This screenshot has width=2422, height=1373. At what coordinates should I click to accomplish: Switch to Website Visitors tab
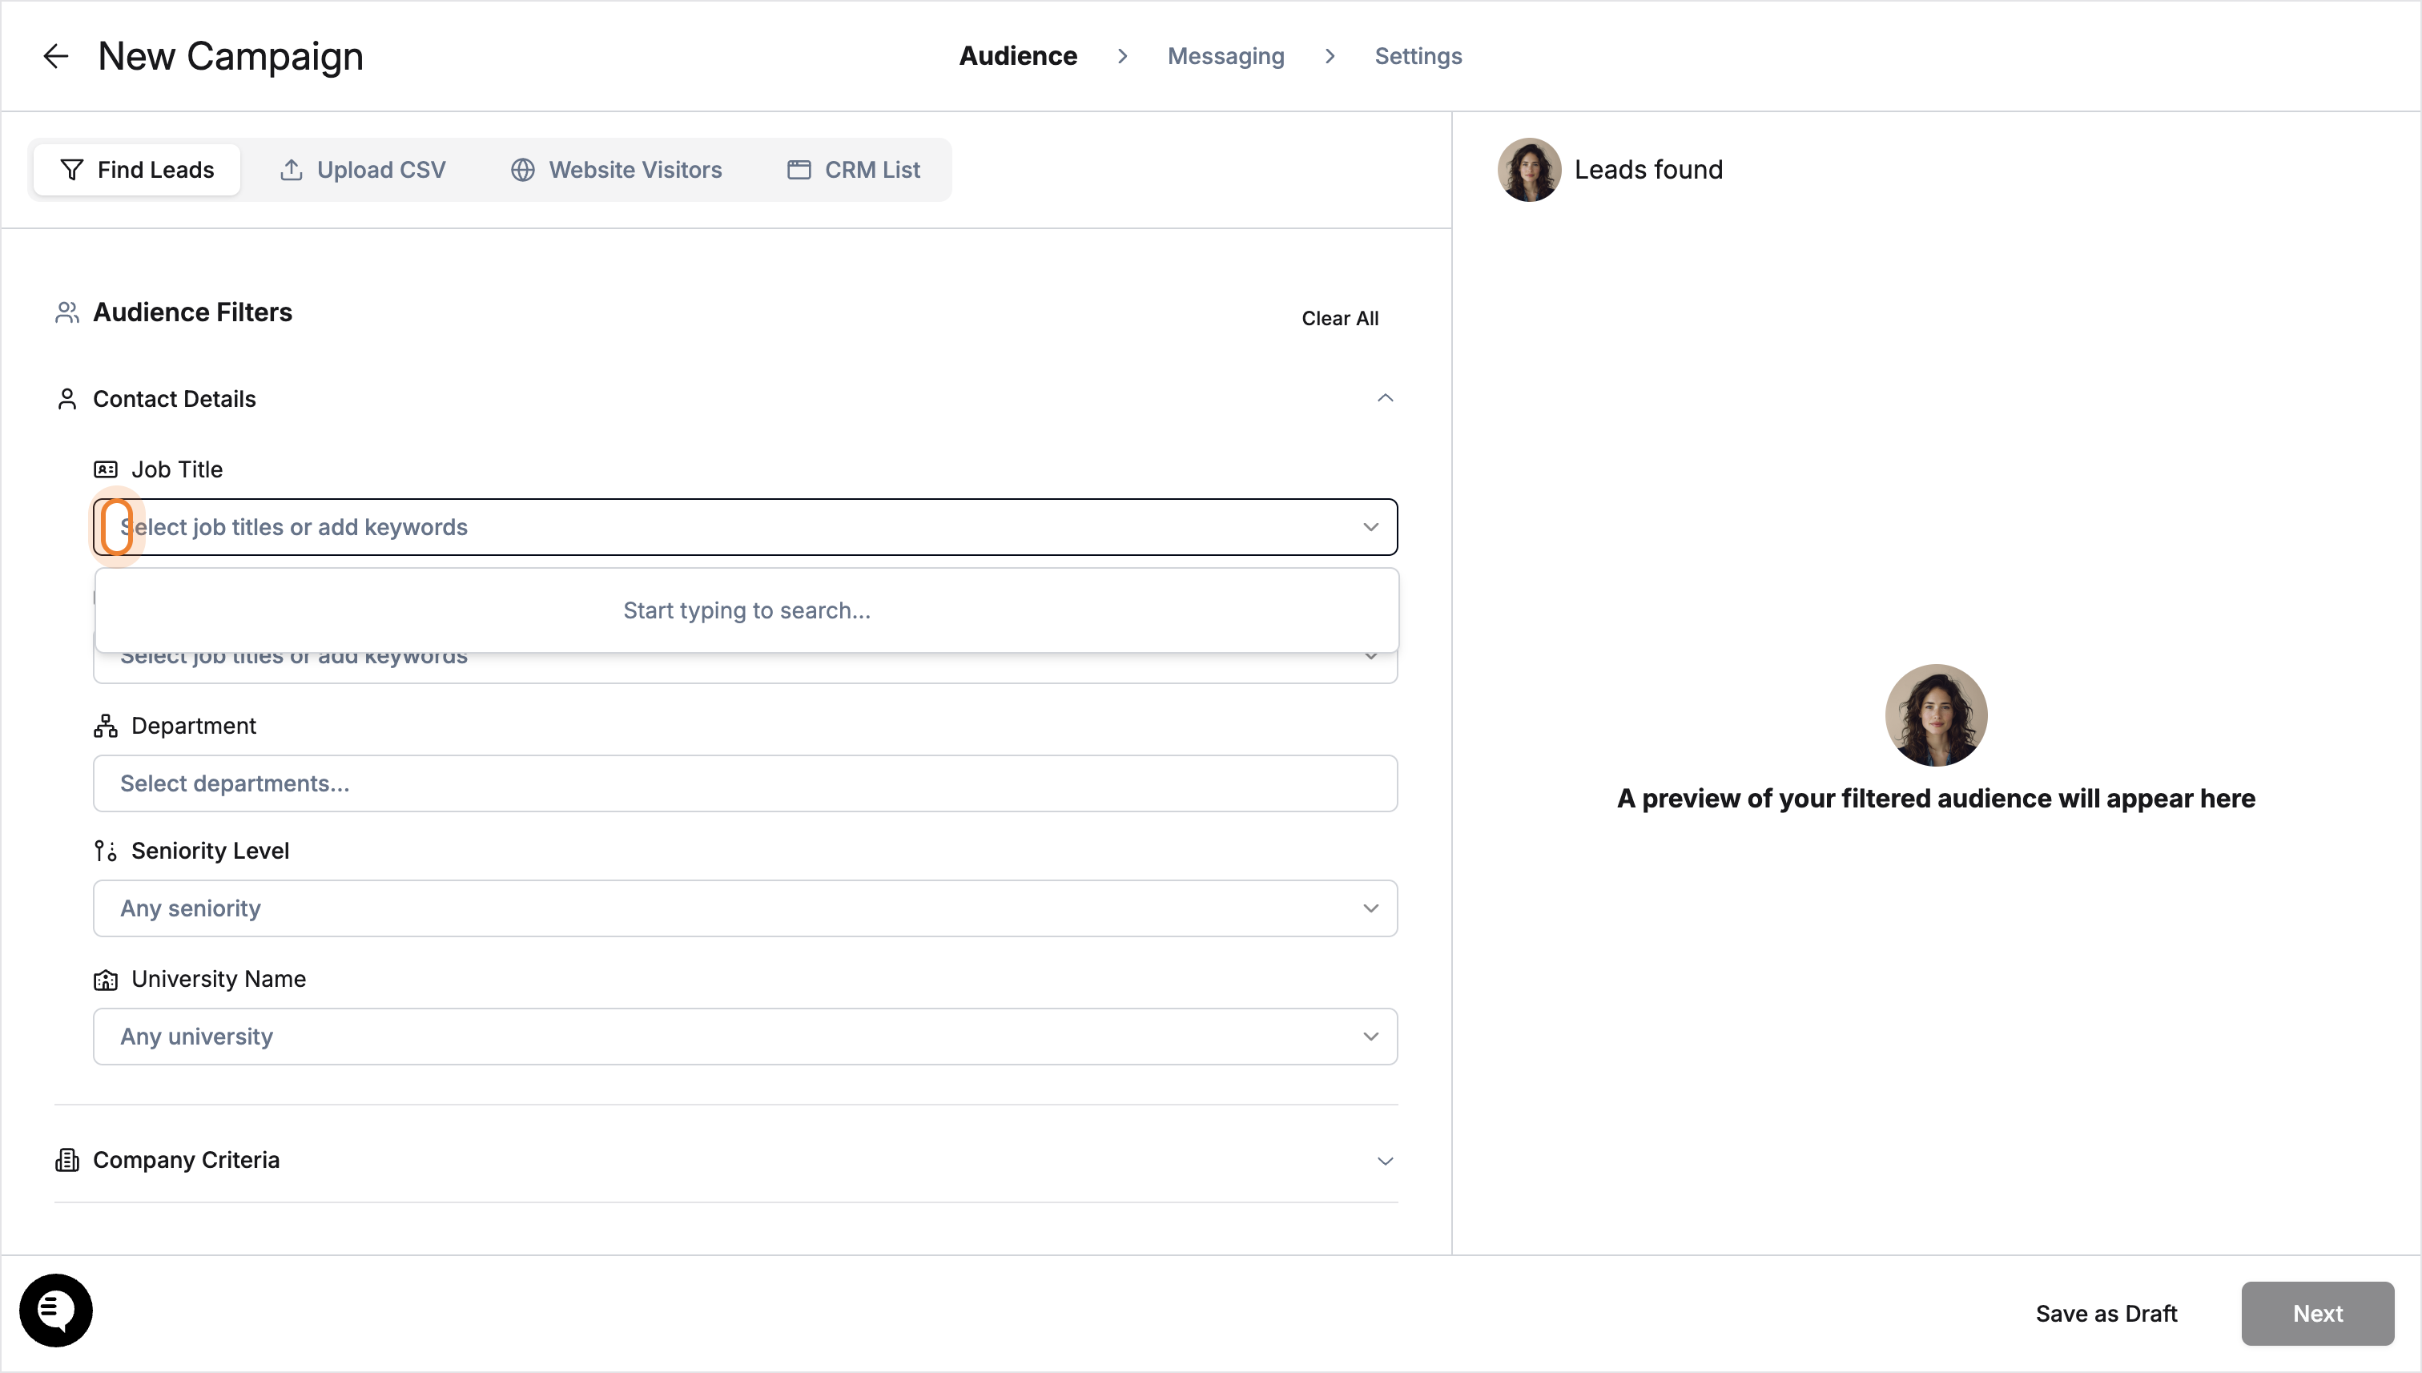(617, 170)
